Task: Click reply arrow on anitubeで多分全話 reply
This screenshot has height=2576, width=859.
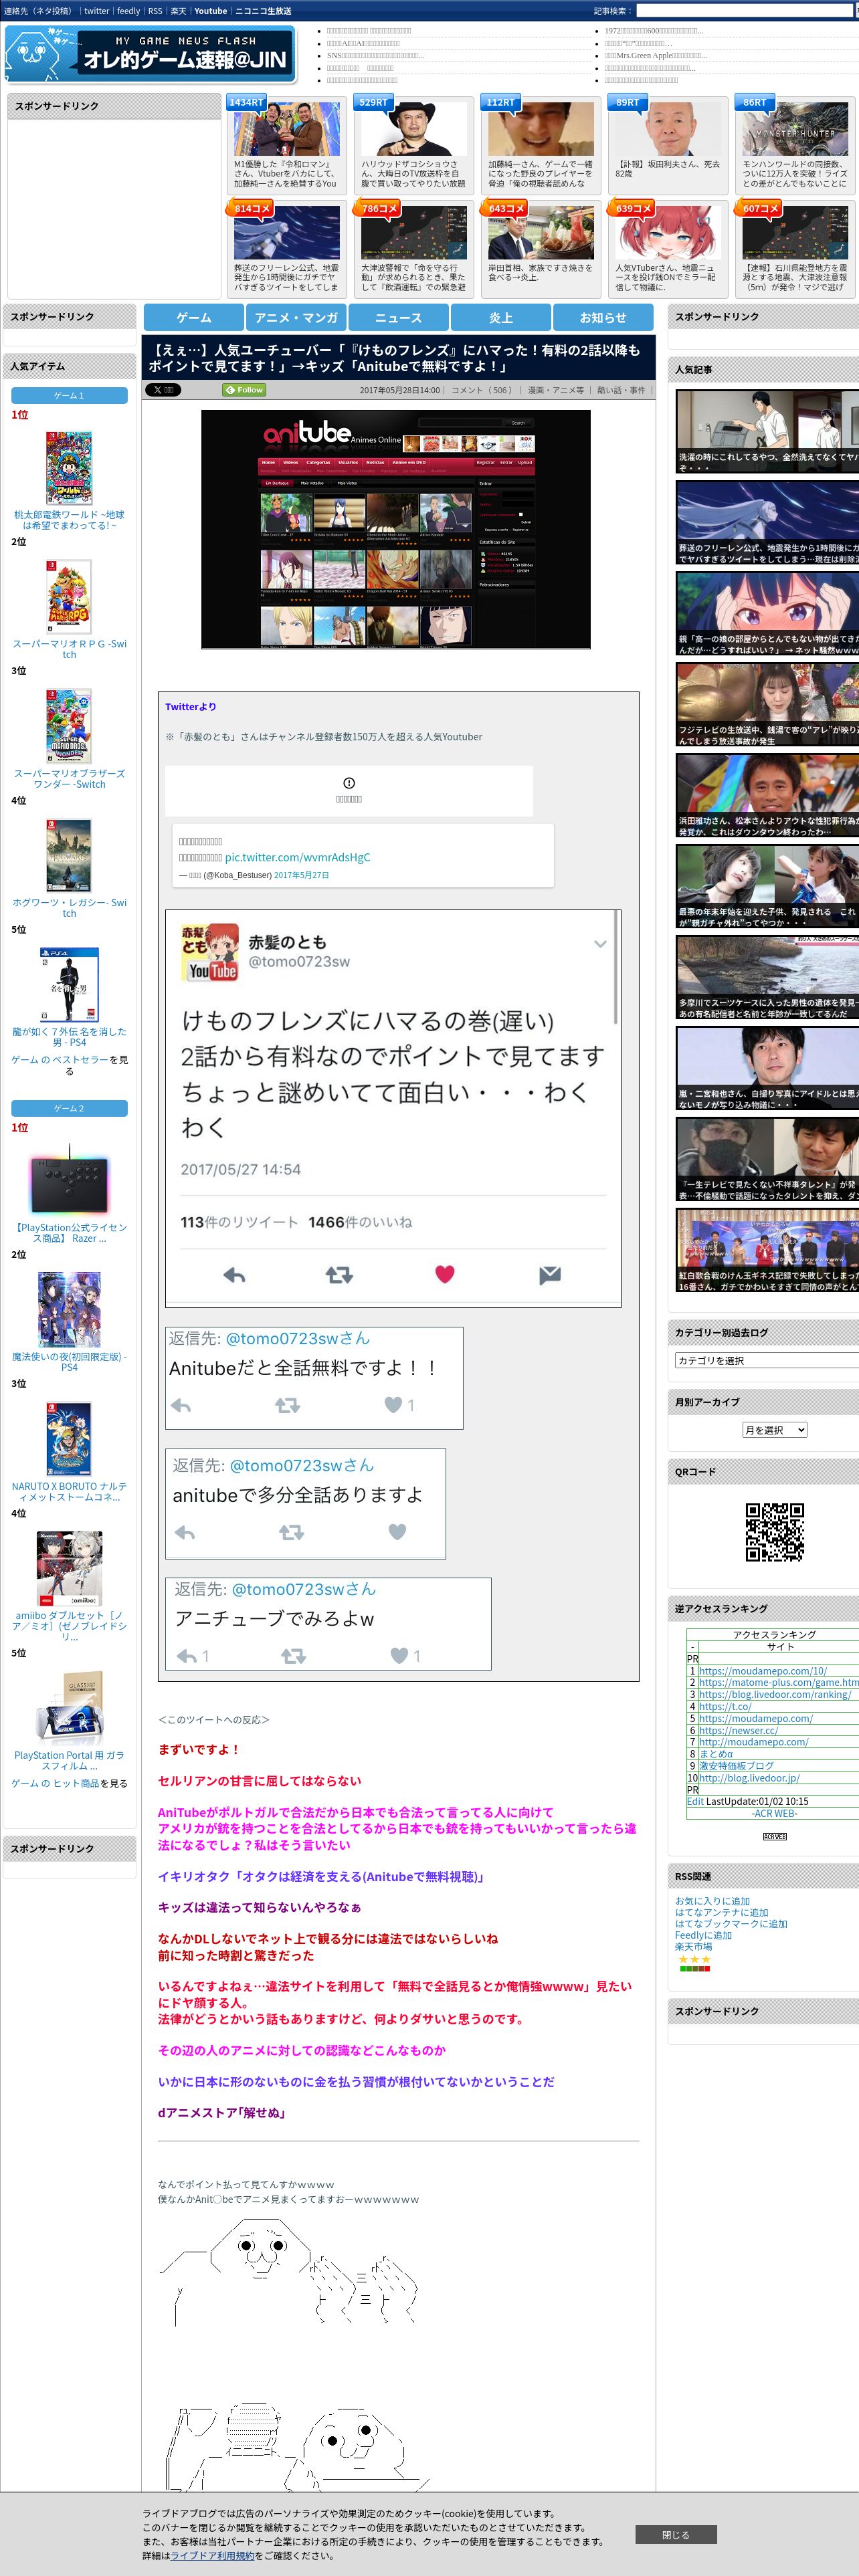Action: 185,1532
